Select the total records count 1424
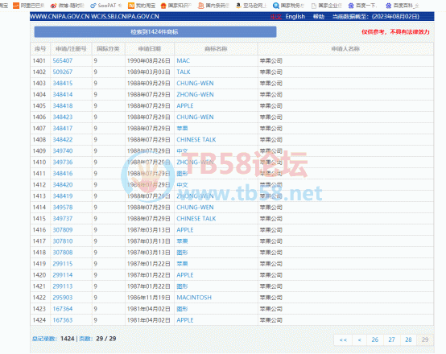This screenshot has width=446, height=354. coord(68,339)
